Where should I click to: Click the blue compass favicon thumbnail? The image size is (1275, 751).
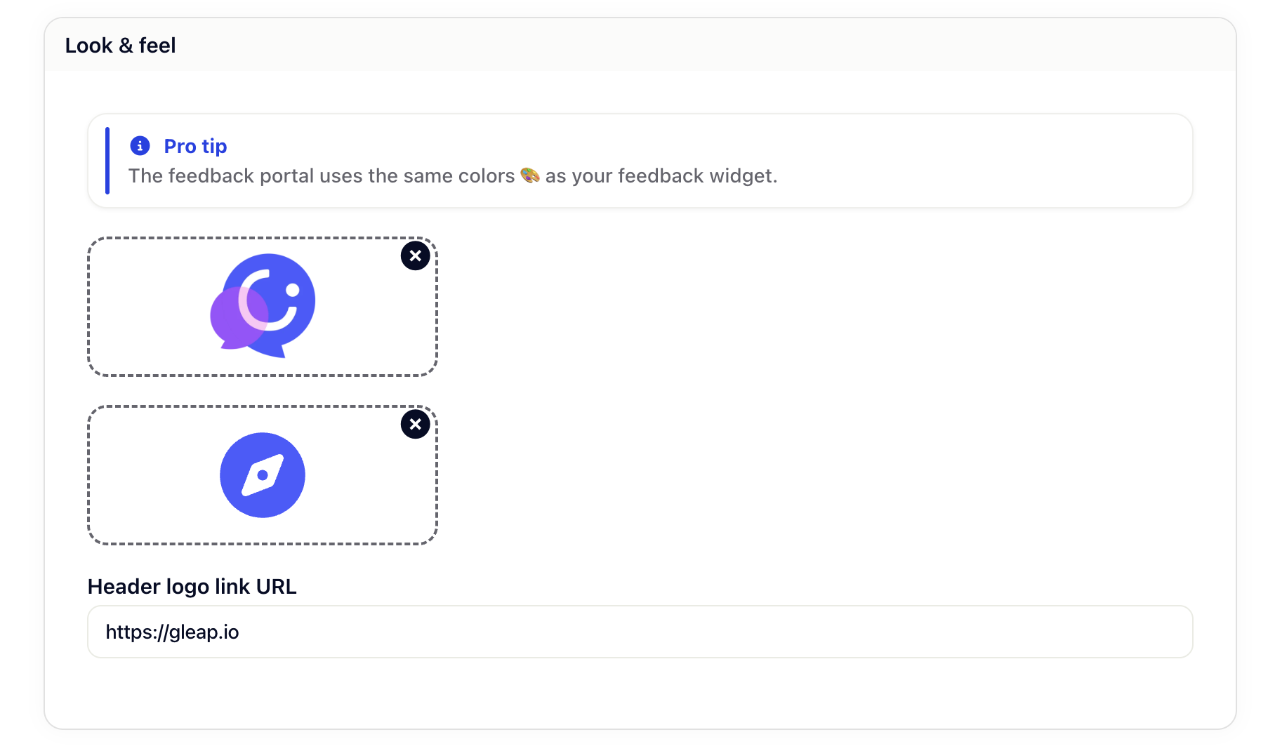[262, 475]
